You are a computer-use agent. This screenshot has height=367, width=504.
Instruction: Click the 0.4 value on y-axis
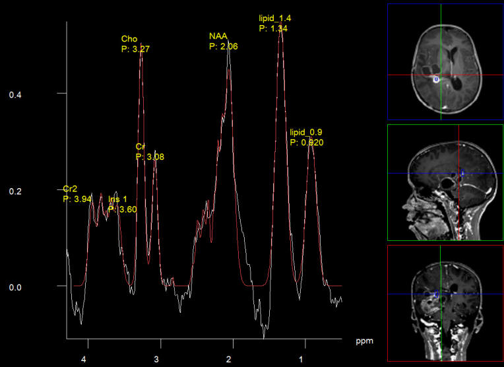(15, 95)
